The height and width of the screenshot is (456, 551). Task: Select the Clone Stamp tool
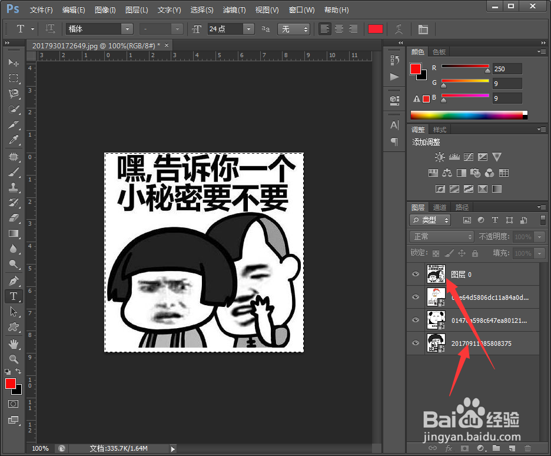click(14, 187)
